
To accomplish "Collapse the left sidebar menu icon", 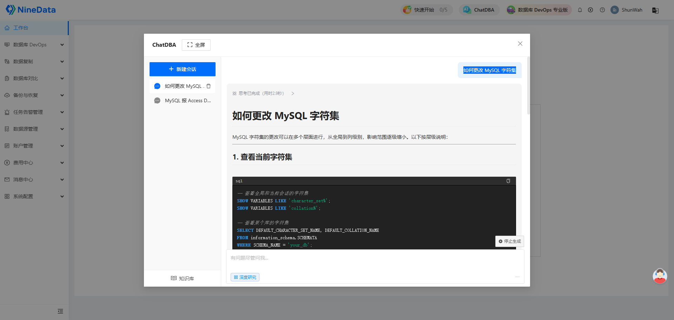I will pyautogui.click(x=60, y=311).
